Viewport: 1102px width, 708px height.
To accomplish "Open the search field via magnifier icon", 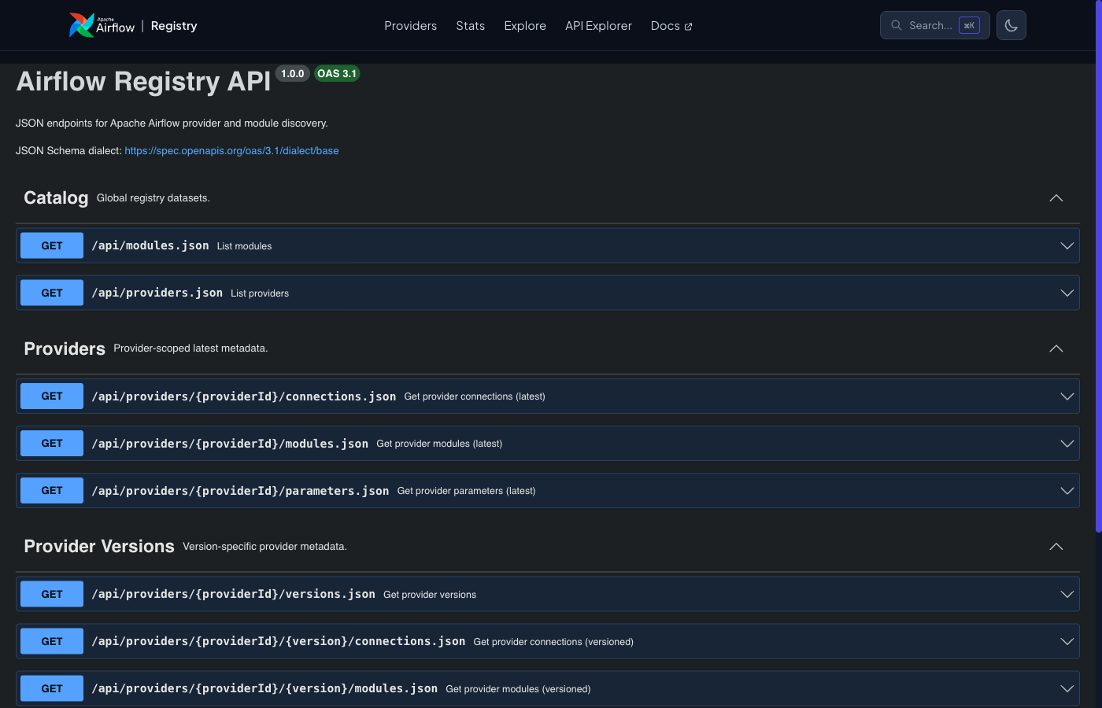I will [x=896, y=24].
